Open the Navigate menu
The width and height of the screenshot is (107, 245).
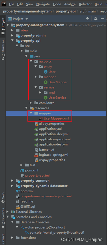43,4
